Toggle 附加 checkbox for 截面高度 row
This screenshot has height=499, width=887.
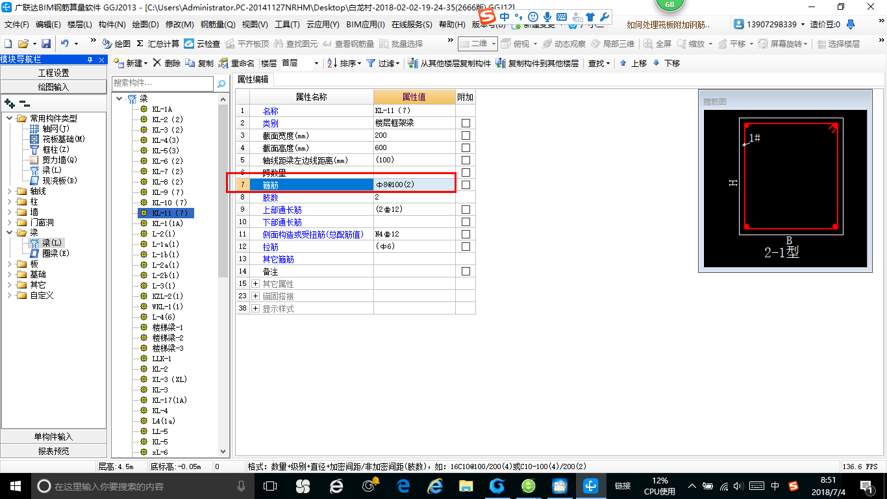click(466, 147)
